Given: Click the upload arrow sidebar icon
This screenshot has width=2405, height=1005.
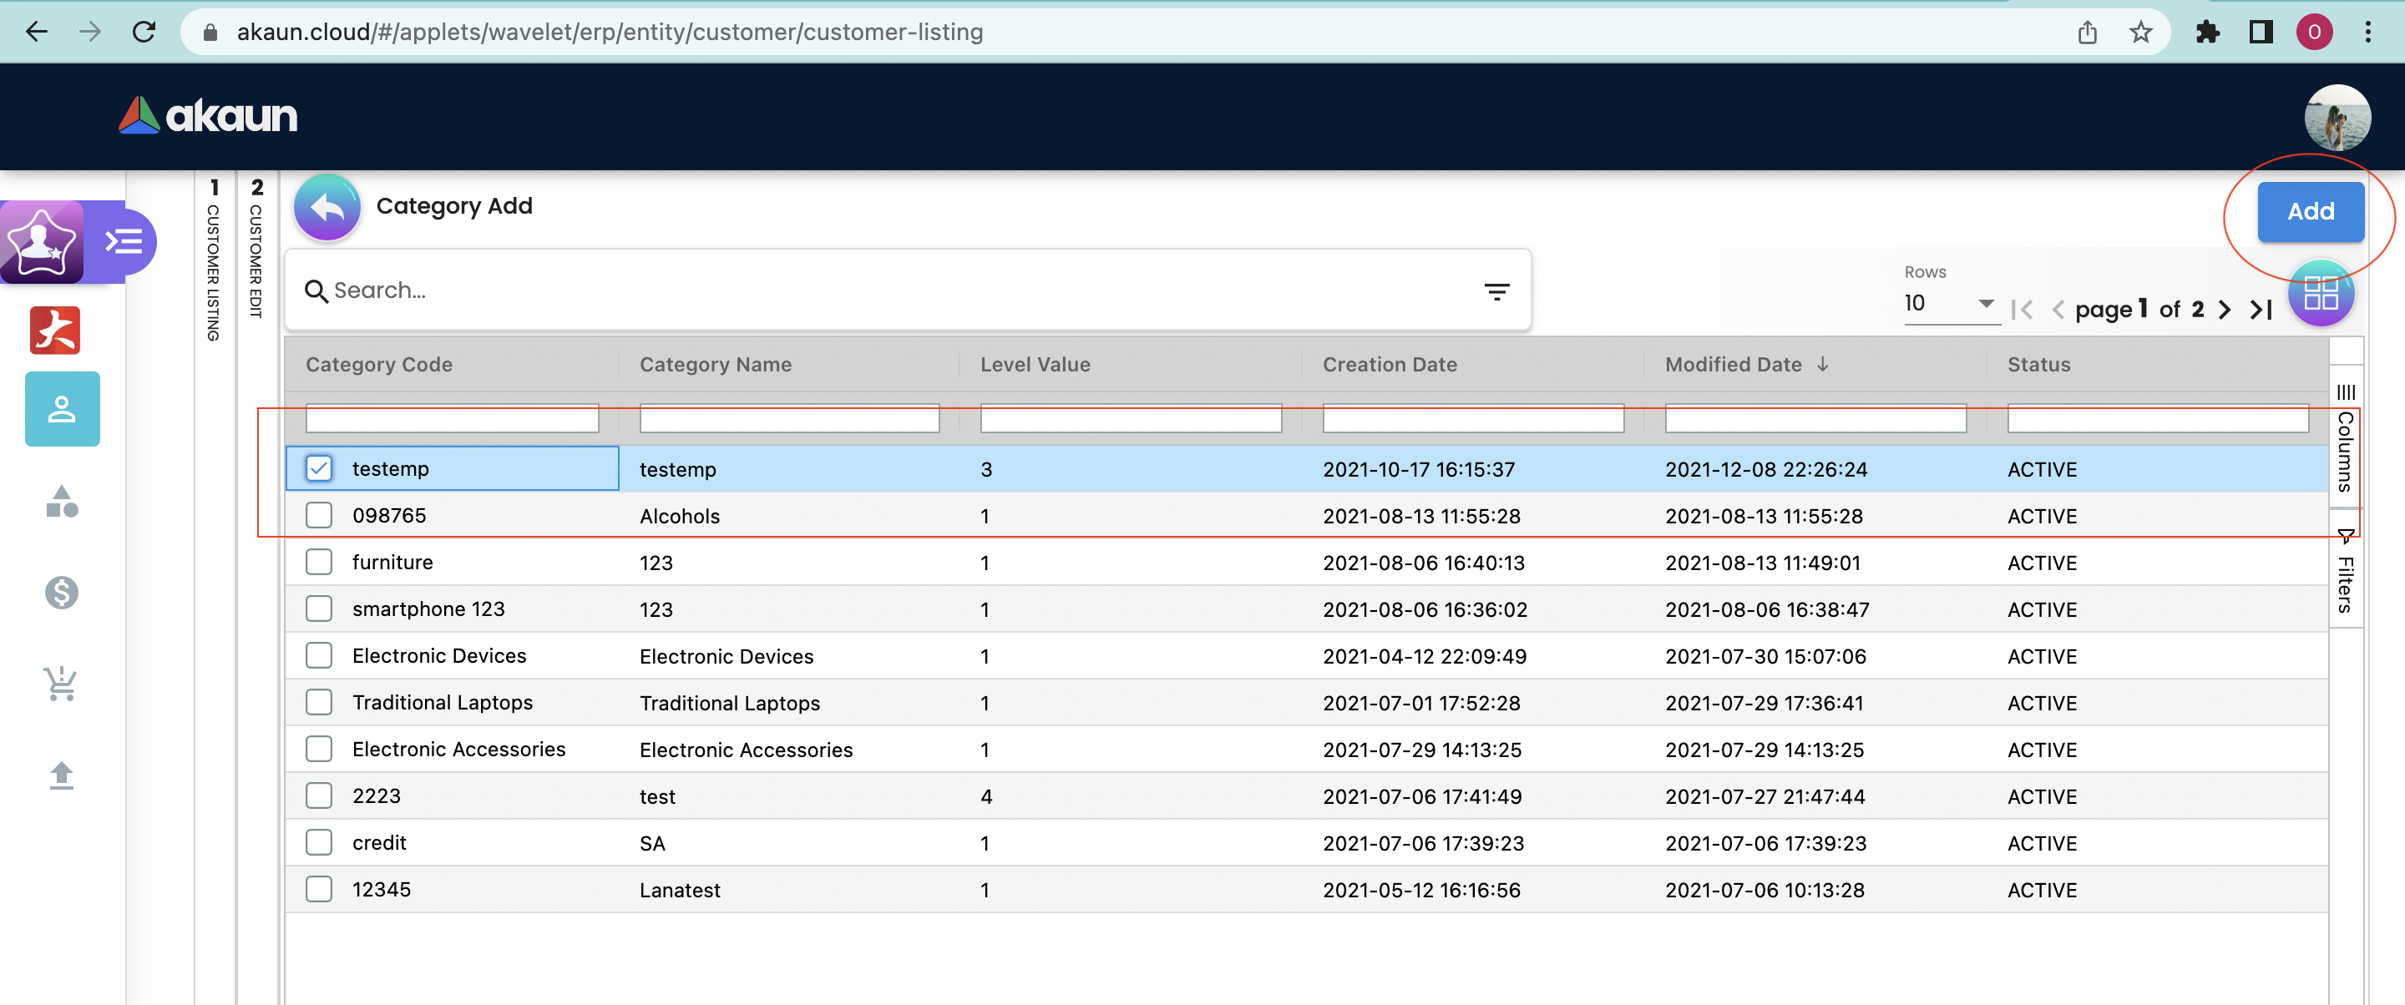Looking at the screenshot, I should [62, 775].
